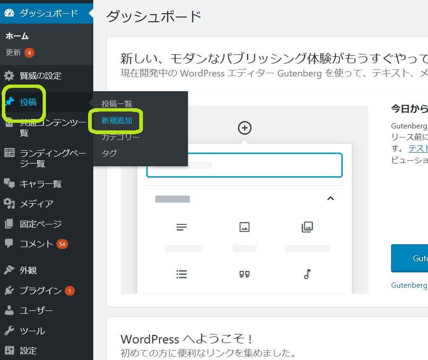Click the blue-outlined block search field
Image resolution: width=428 pixels, height=360 pixels.
[244, 165]
